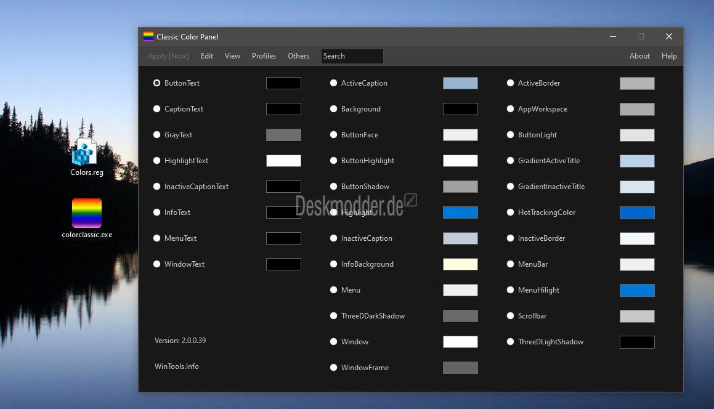The image size is (714, 409).
Task: Open the About page
Action: point(639,56)
